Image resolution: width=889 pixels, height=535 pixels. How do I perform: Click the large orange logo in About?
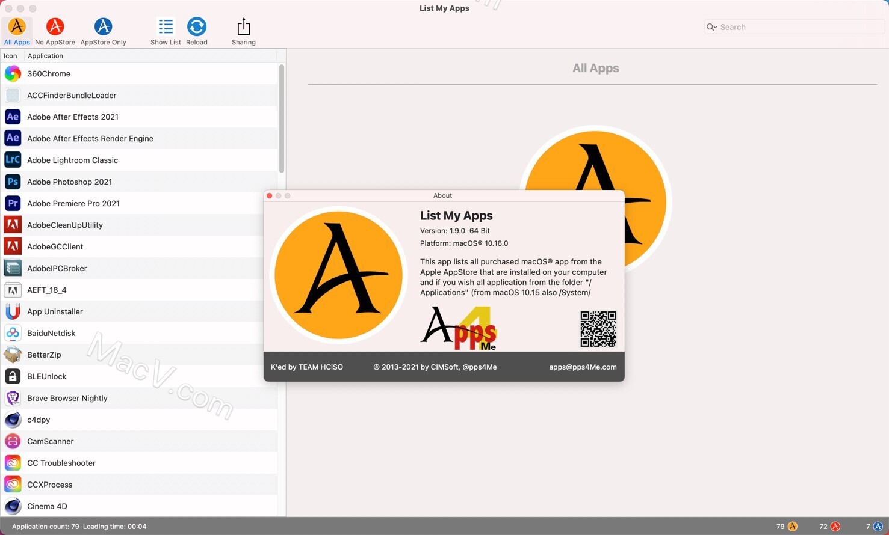coord(338,275)
